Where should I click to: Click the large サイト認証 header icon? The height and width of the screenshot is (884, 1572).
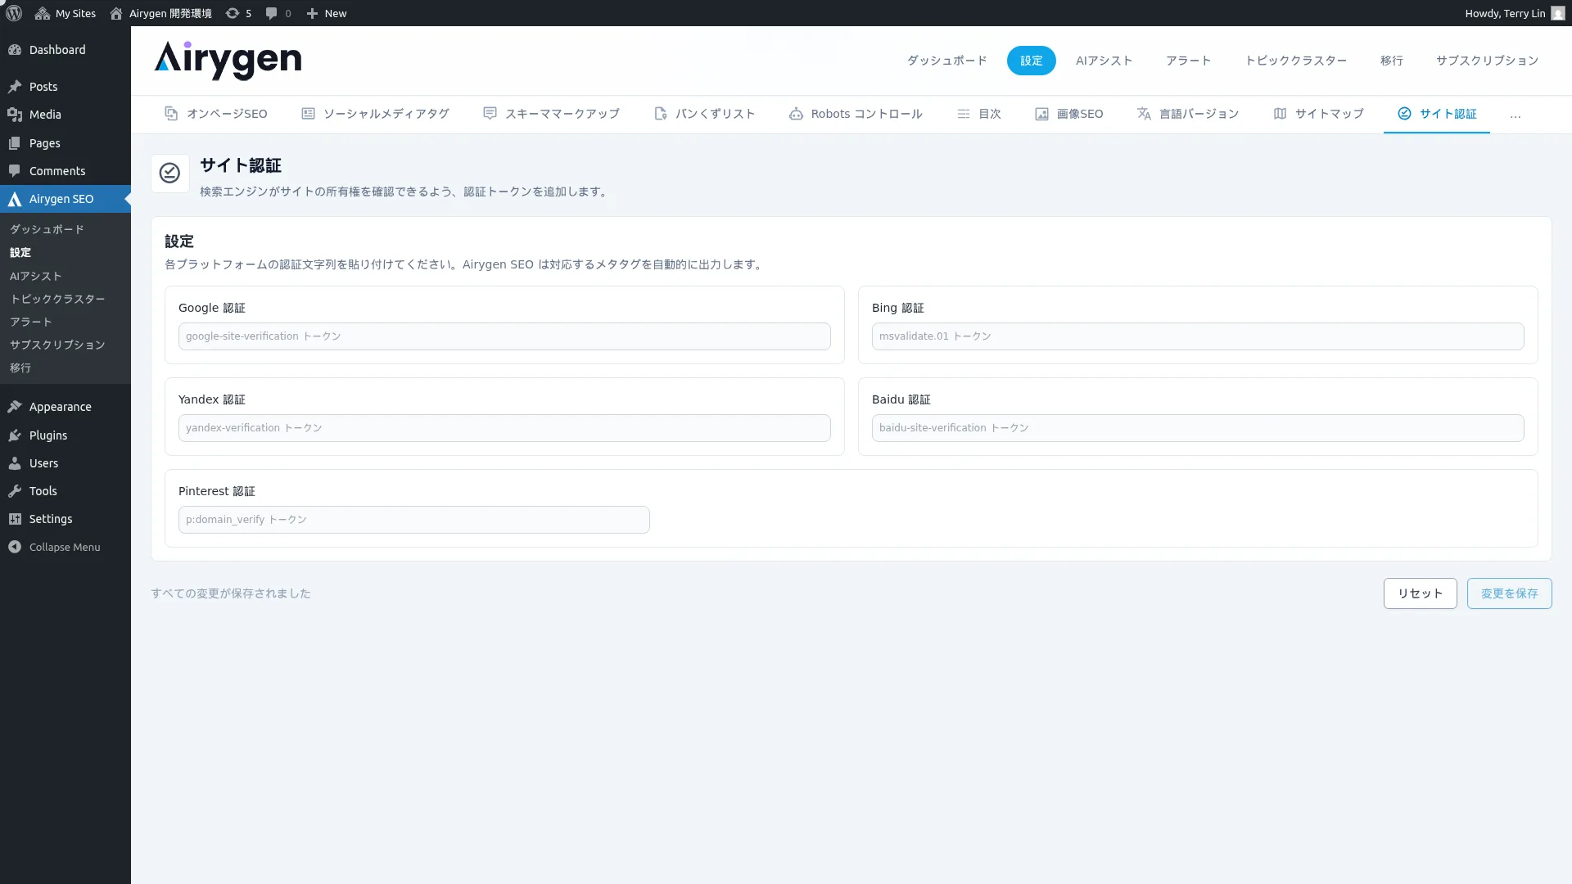tap(169, 173)
